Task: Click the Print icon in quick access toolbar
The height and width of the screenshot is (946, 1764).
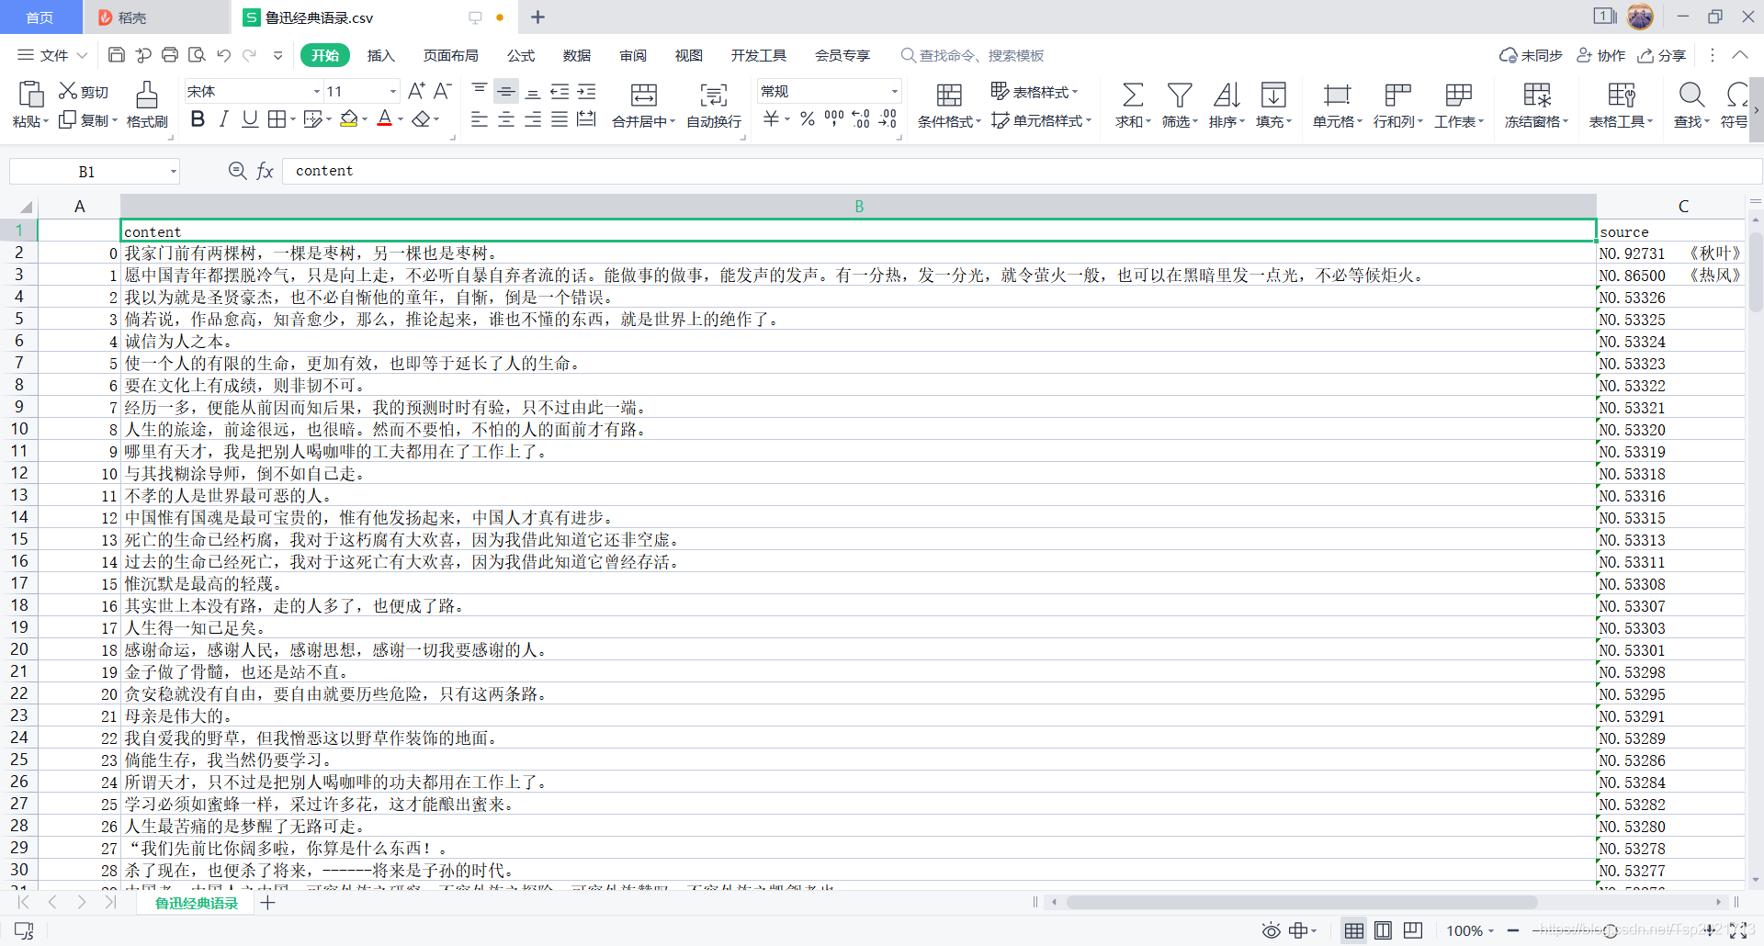Action: (x=170, y=55)
